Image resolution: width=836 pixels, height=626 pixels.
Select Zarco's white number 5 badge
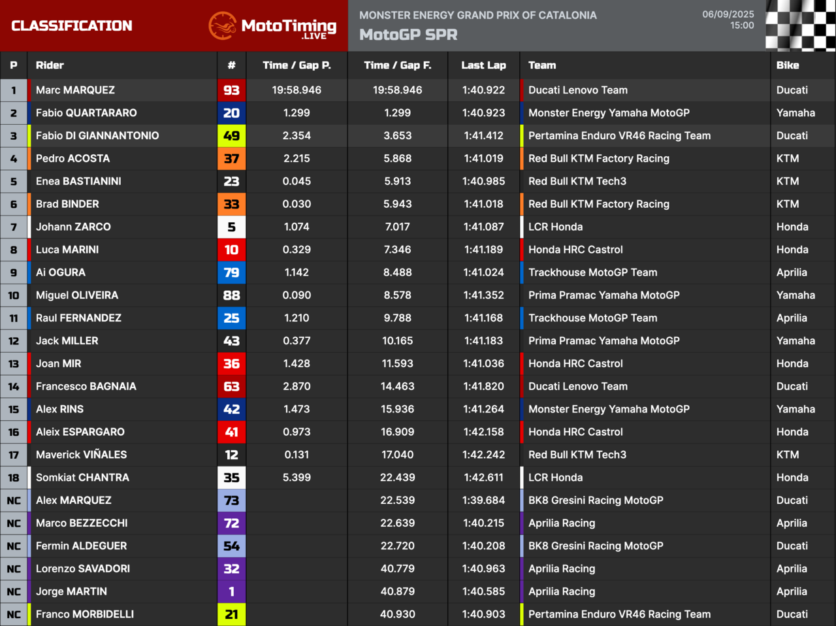tap(232, 227)
